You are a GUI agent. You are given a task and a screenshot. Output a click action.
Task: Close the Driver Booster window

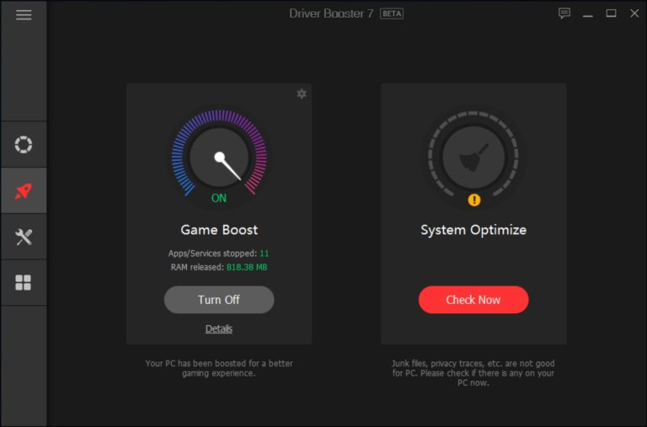(x=634, y=13)
